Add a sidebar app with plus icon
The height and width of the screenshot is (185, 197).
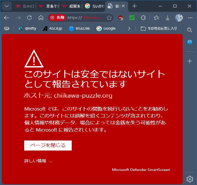(190, 61)
